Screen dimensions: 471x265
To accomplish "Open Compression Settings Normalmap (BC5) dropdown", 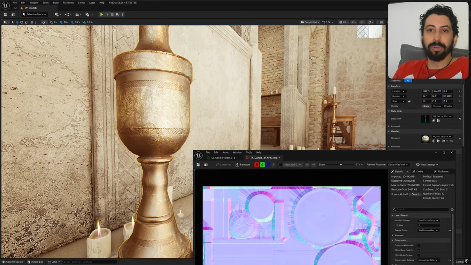I will tap(428, 260).
